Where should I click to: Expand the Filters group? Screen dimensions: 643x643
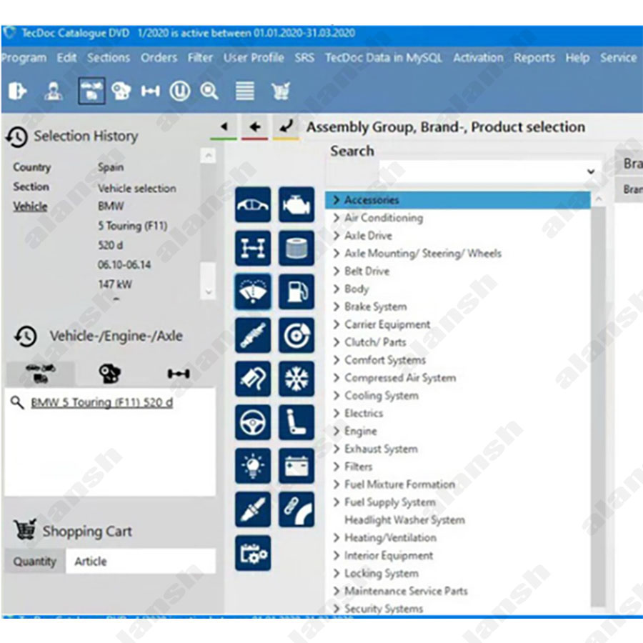(337, 467)
